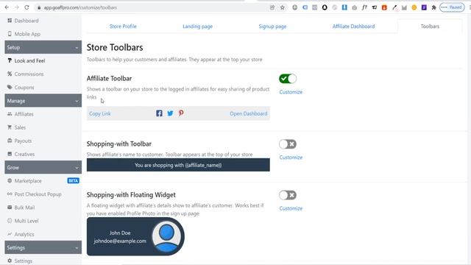
Task: Click the Sales cart icon
Action: point(10,127)
